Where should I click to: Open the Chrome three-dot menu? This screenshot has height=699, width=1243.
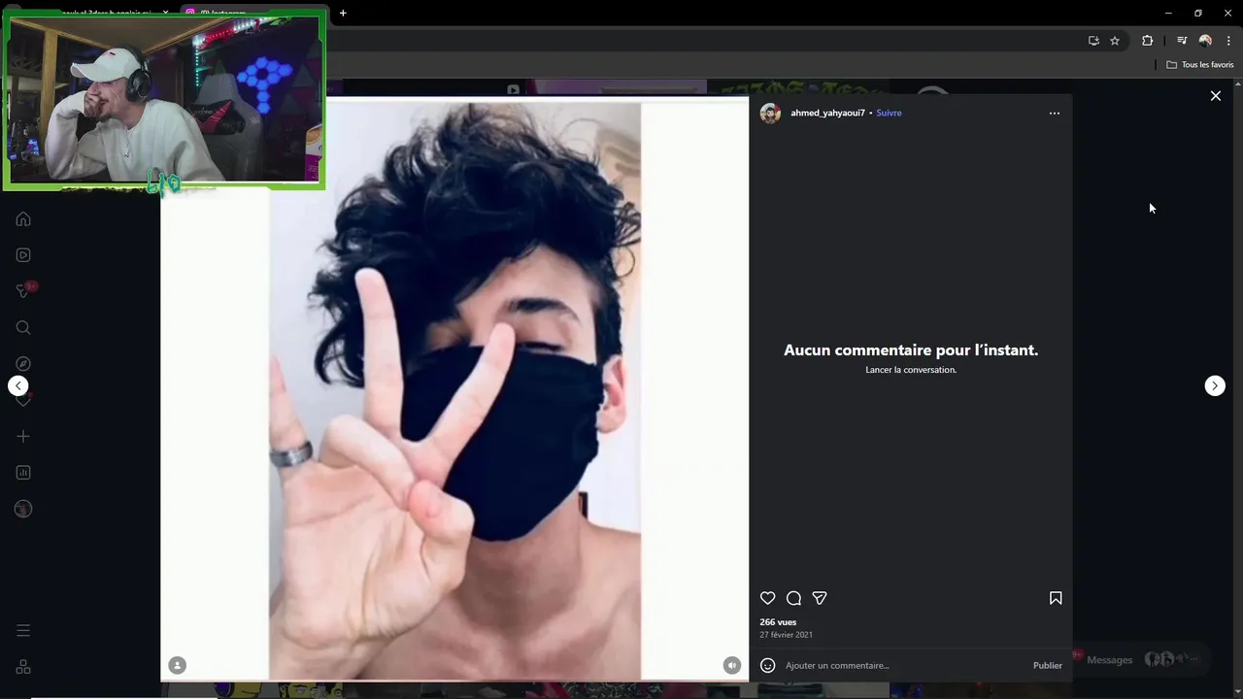click(x=1228, y=41)
